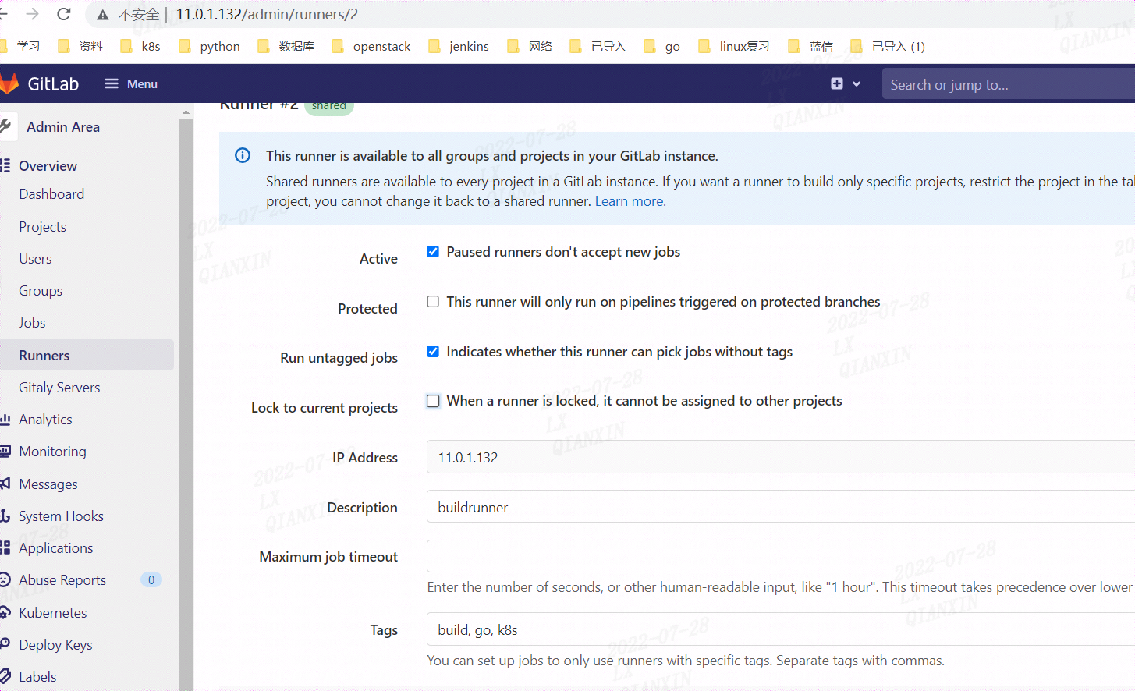Go to Dashboard in sidebar

[51, 194]
